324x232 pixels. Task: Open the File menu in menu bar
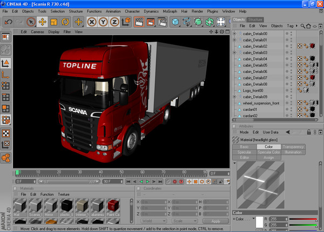click(5, 11)
